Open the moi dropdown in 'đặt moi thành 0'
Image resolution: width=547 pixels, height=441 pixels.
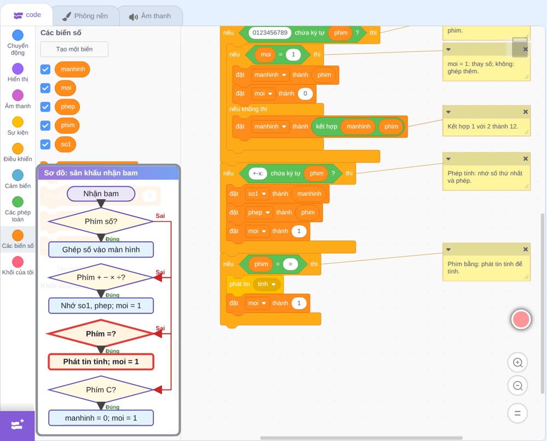(x=263, y=94)
